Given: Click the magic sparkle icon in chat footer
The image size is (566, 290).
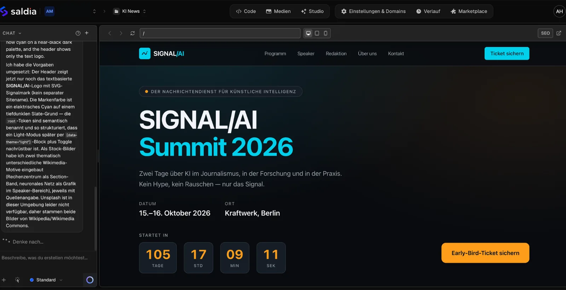Looking at the screenshot, I should tap(17, 280).
